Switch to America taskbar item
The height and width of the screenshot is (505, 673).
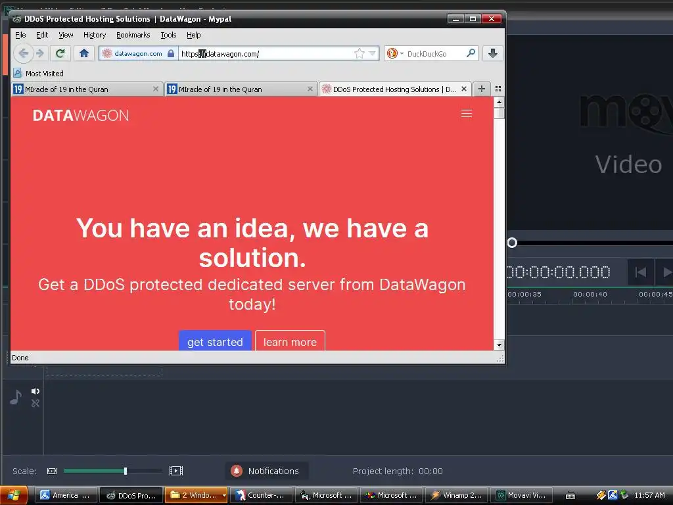point(65,495)
